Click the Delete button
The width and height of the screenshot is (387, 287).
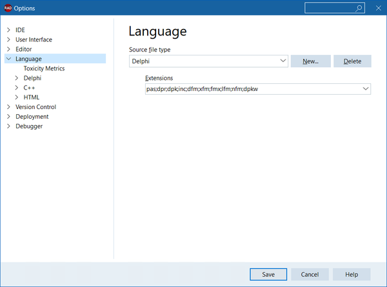[x=352, y=61]
